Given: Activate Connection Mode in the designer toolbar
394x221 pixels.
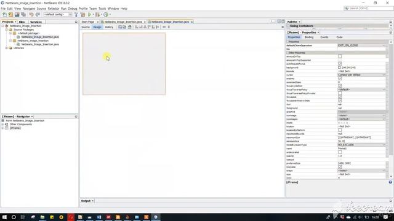Looking at the screenshot, I should tap(124, 27).
